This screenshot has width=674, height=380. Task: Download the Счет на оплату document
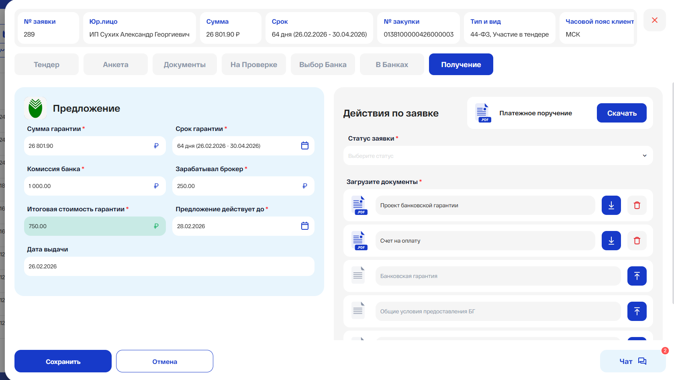click(611, 241)
